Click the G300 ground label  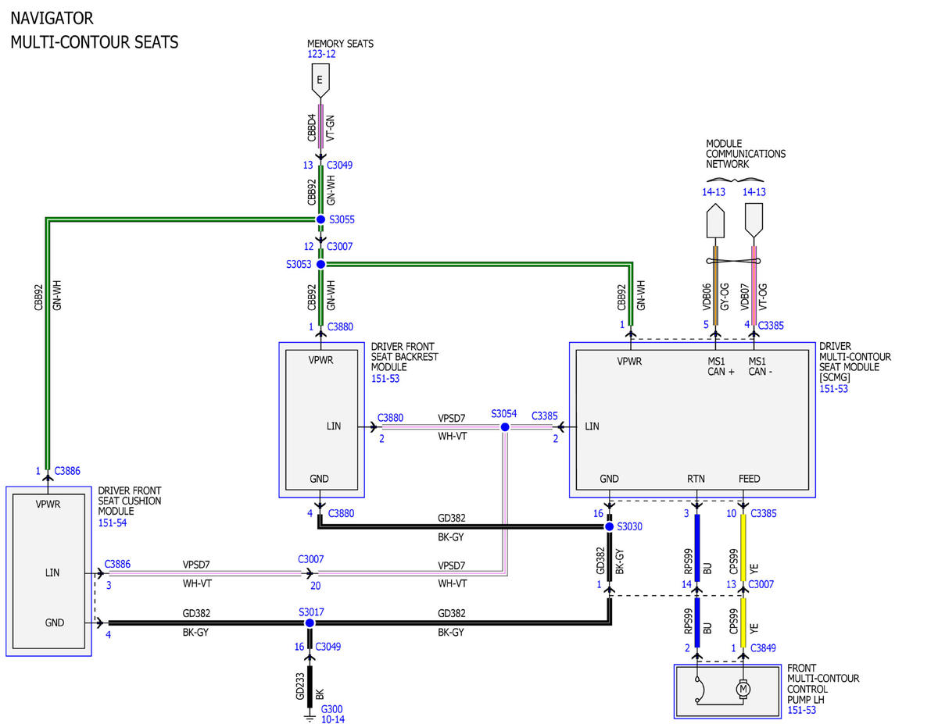(x=332, y=709)
